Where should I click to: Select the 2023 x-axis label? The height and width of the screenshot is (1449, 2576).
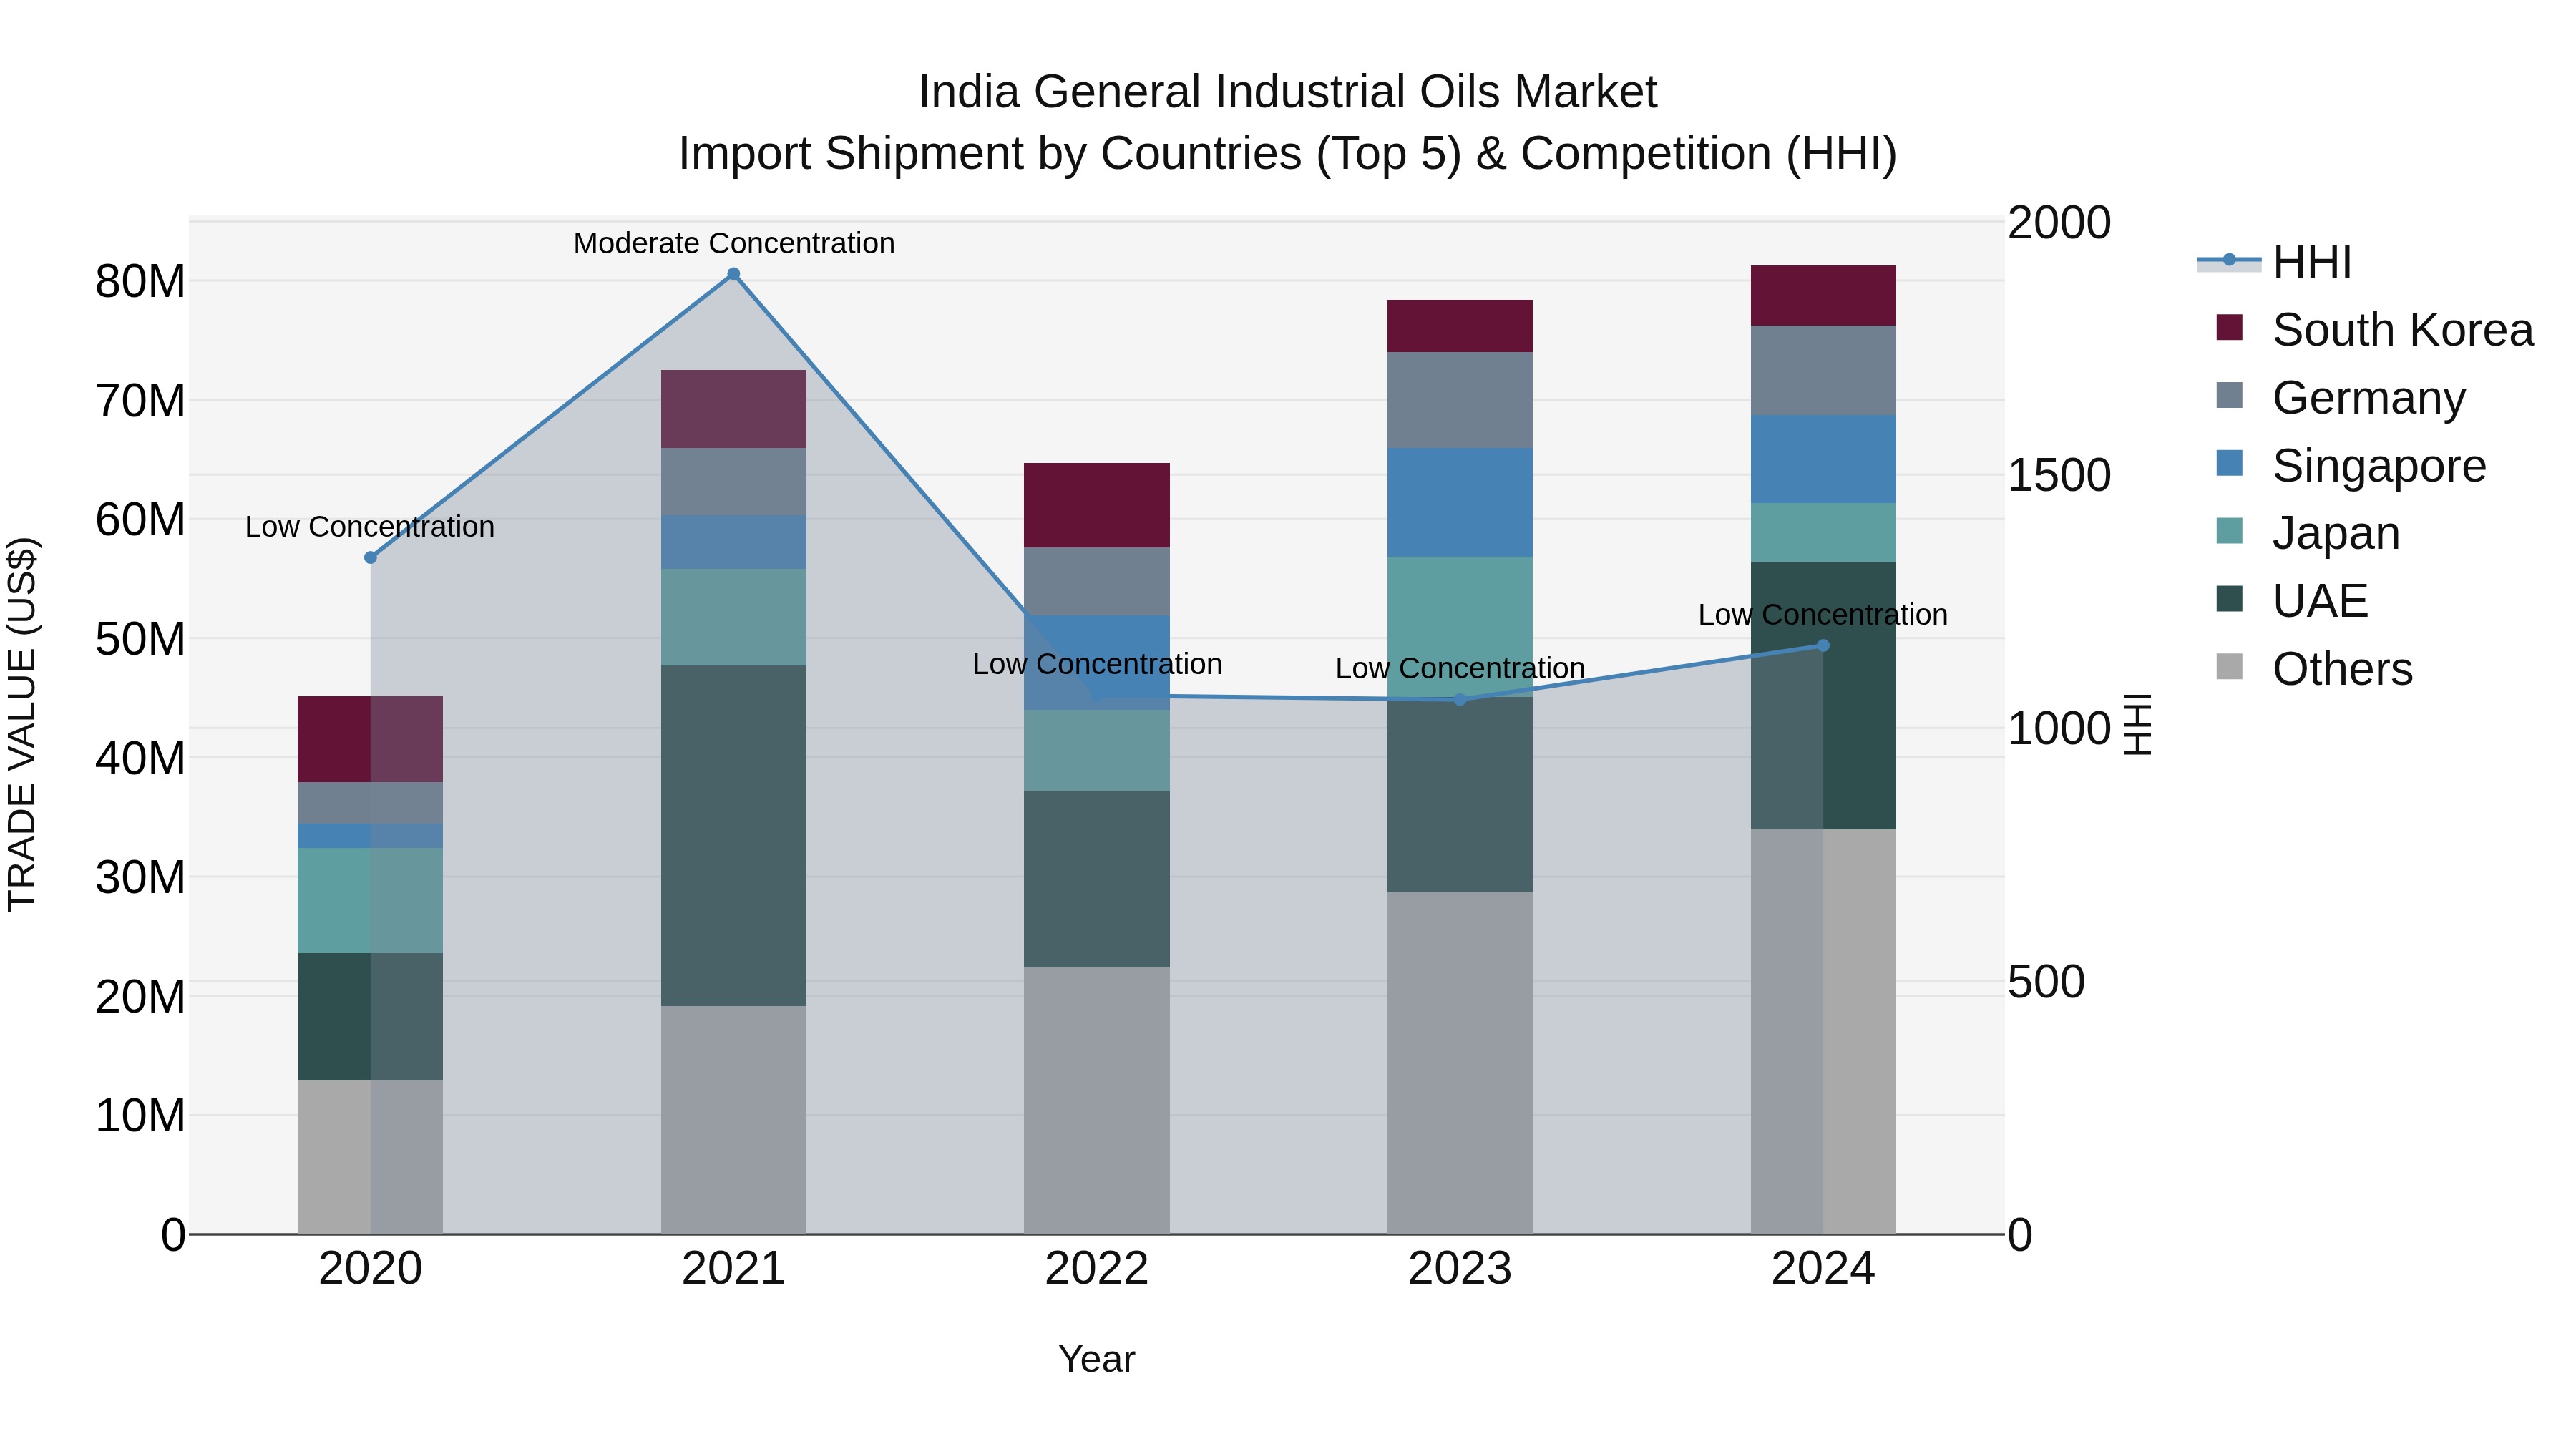pyautogui.click(x=1460, y=1269)
